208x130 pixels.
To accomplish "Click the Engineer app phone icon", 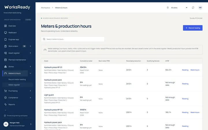I will pos(5,39).
